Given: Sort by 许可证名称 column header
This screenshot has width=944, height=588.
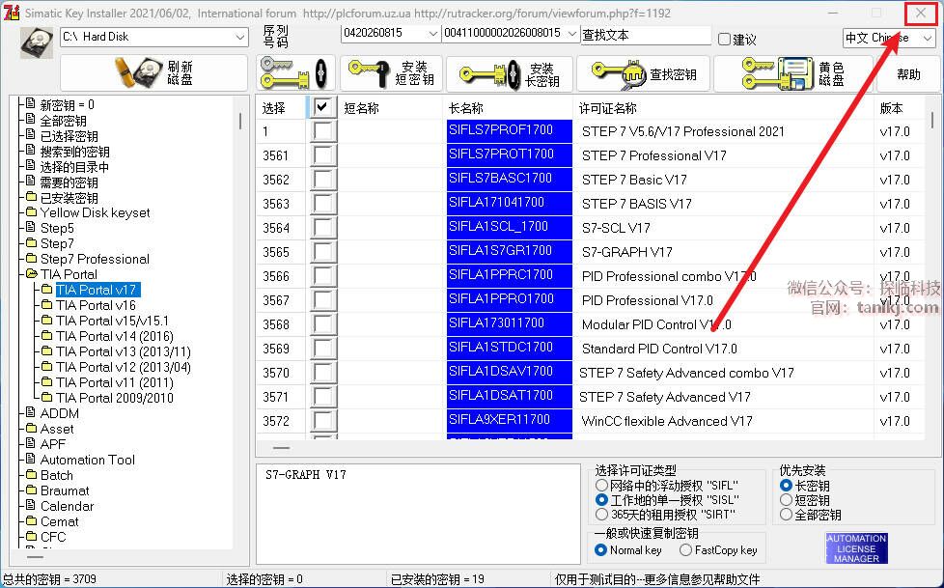Looking at the screenshot, I should [x=724, y=108].
